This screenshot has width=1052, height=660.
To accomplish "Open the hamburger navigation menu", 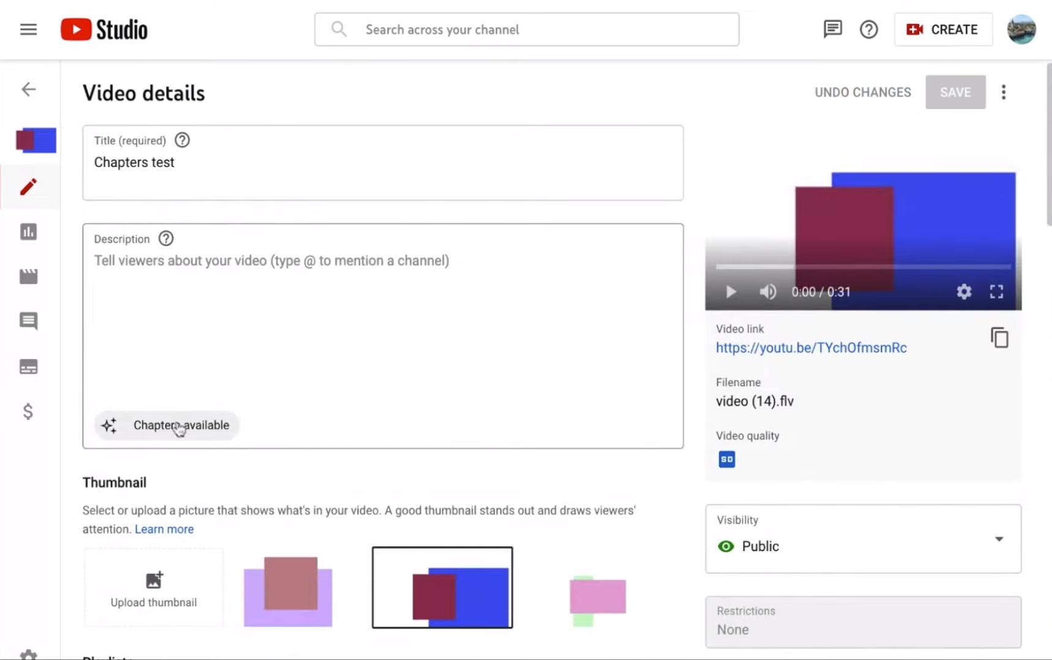I will (28, 29).
